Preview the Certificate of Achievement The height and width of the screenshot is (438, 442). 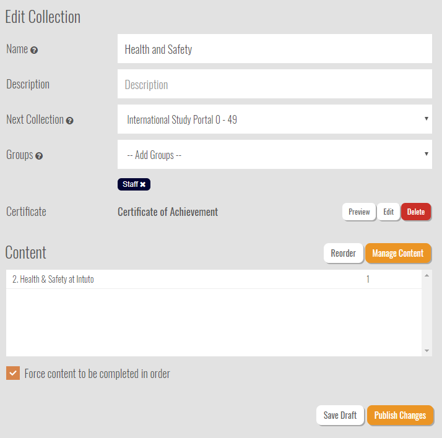[359, 212]
